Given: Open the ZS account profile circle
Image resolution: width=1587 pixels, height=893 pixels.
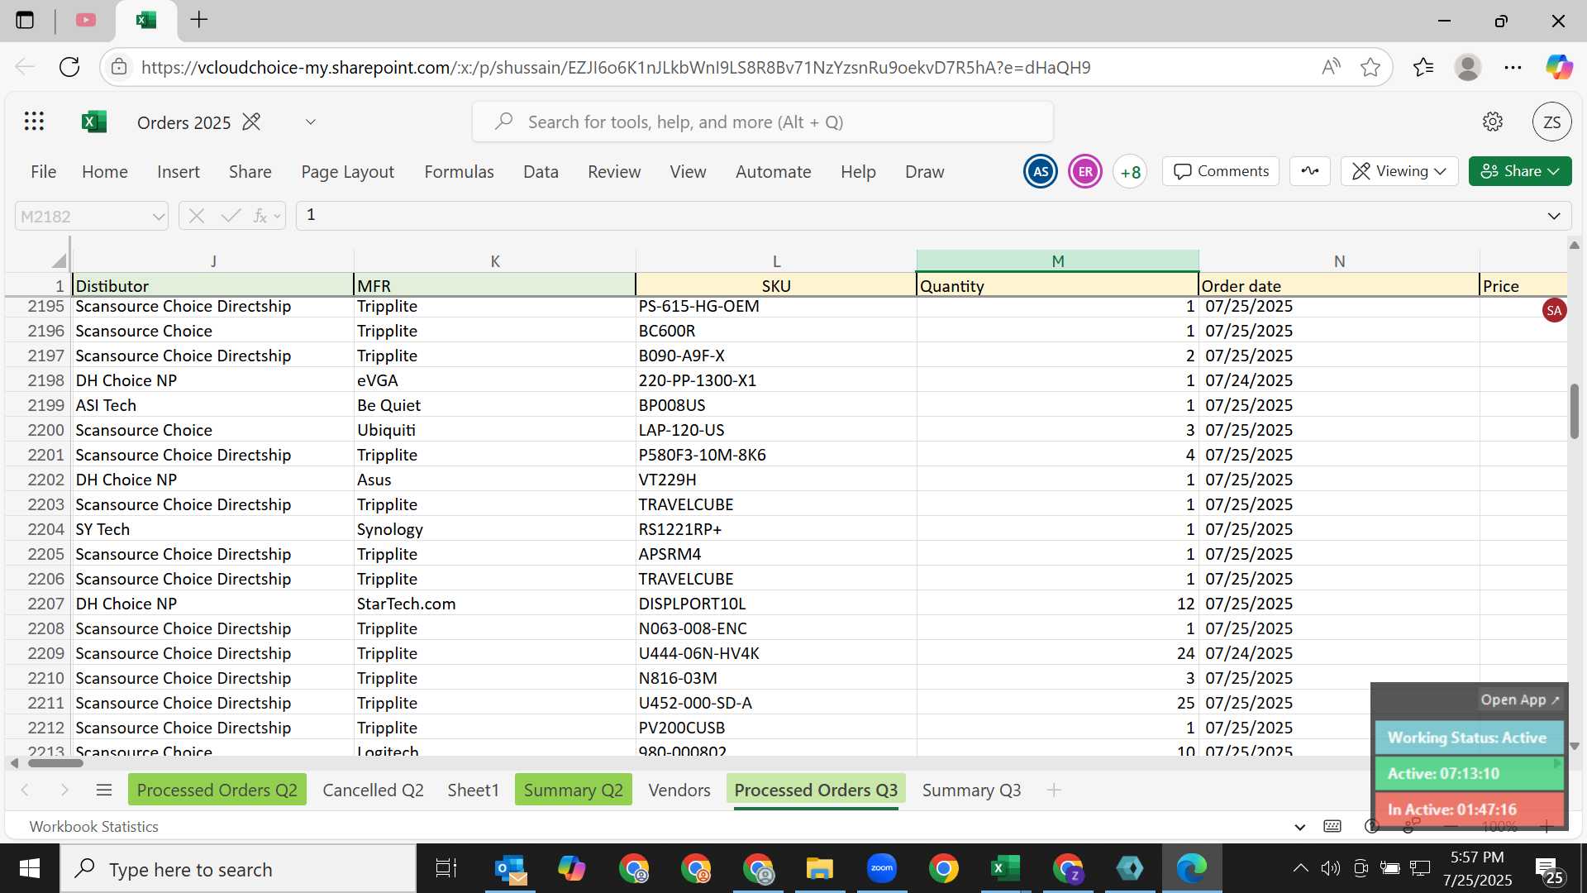Looking at the screenshot, I should click(x=1551, y=122).
